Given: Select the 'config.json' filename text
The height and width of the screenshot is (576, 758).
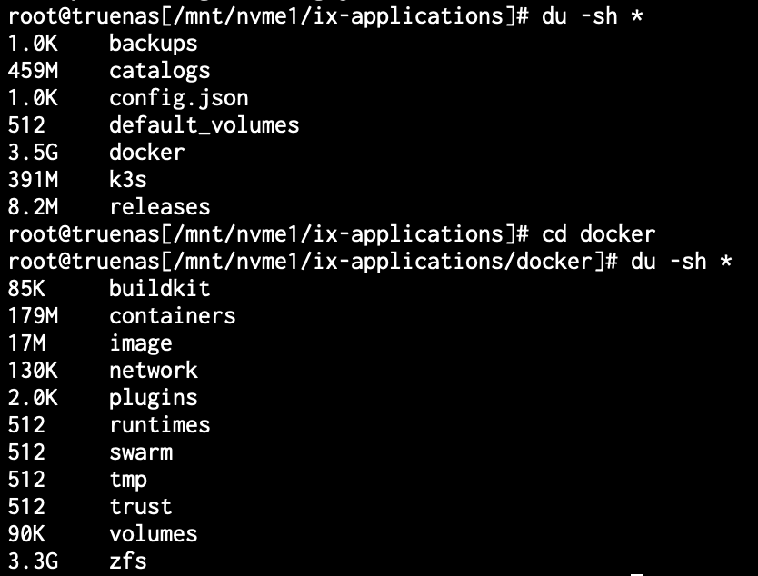Looking at the screenshot, I should click(x=179, y=98).
